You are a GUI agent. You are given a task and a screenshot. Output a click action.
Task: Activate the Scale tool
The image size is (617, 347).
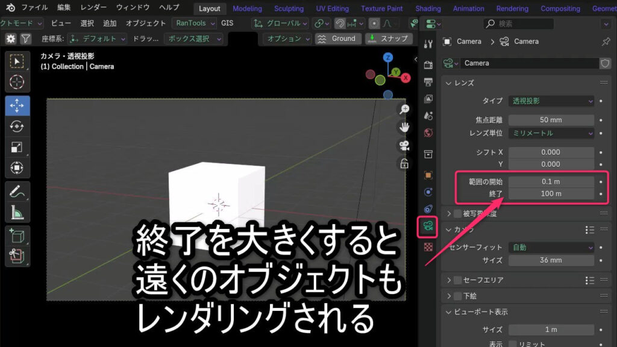17,147
